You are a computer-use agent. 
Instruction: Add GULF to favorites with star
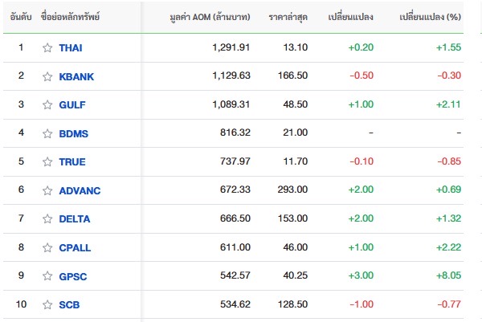tap(47, 104)
